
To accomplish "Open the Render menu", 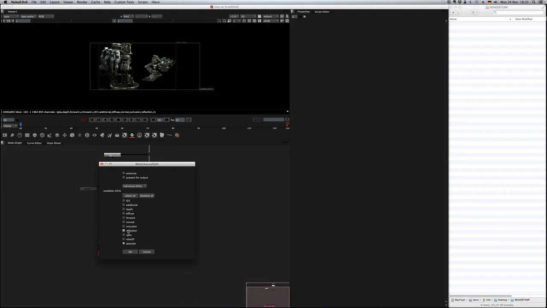I will (82, 2).
